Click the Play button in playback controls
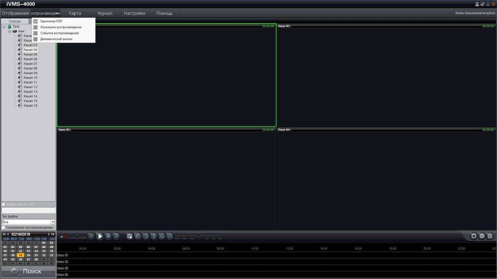The image size is (497, 279). 100,236
